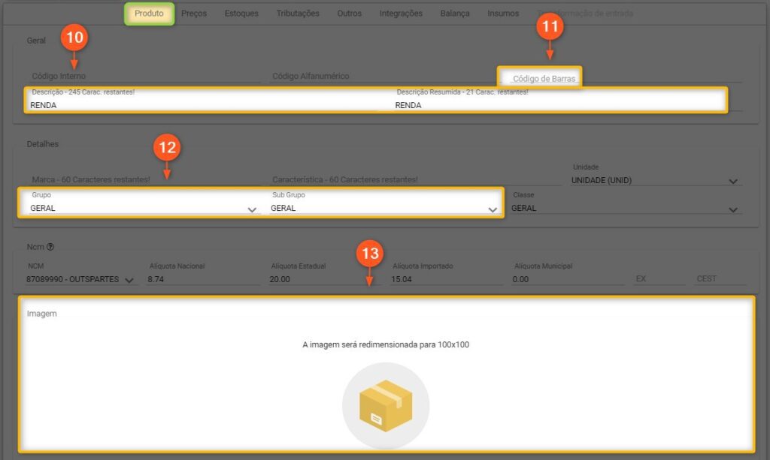Image resolution: width=770 pixels, height=460 pixels.
Task: Expand the Grupo dropdown
Action: pyautogui.click(x=252, y=210)
